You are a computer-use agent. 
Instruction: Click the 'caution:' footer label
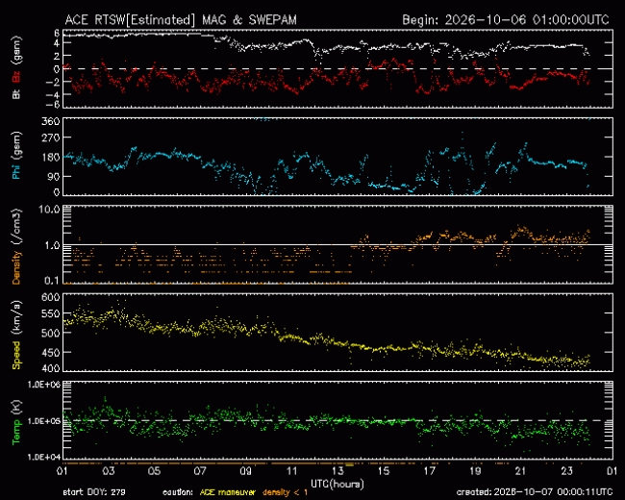pyautogui.click(x=177, y=492)
